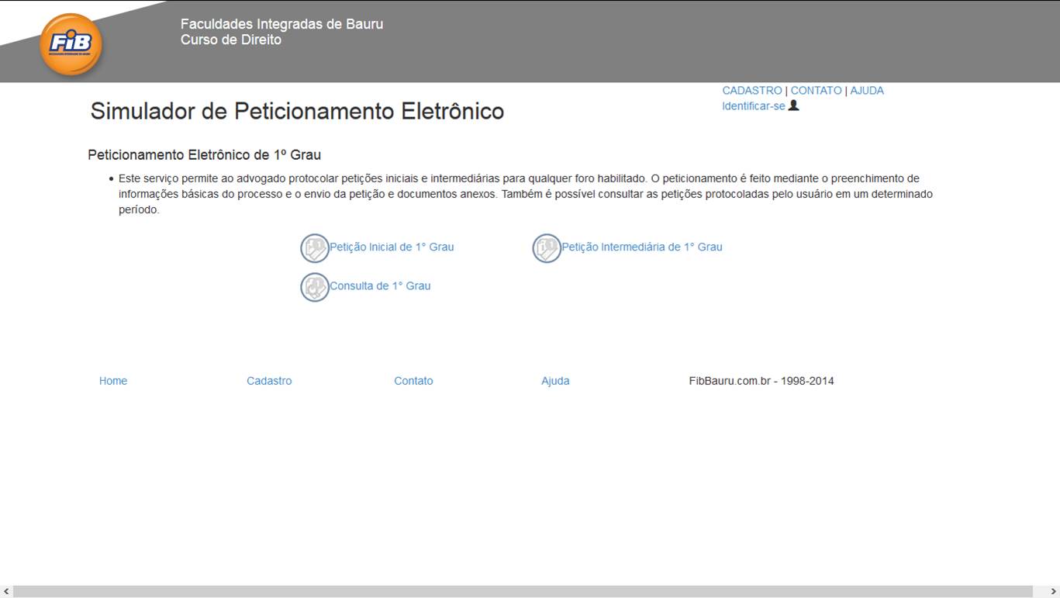Viewport: 1060px width, 598px height.
Task: Click the Petição Intermediária de 1° Grau icon
Action: pos(547,248)
